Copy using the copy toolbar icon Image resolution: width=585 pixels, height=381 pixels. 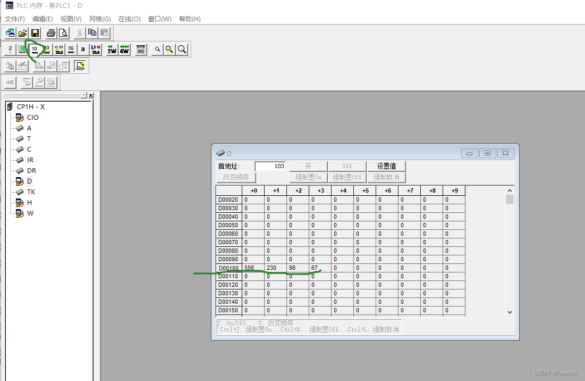(x=92, y=33)
